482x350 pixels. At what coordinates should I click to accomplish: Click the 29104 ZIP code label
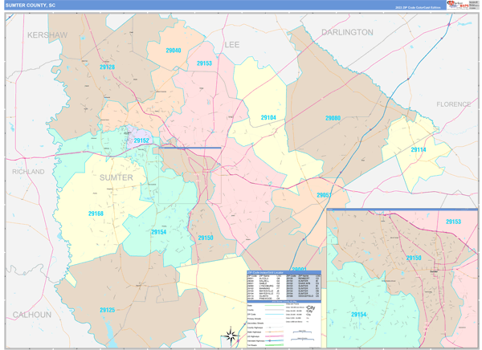[x=268, y=118]
